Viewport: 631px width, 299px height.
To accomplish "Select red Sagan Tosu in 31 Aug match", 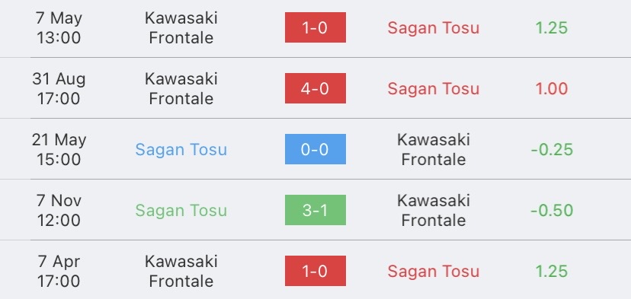I will tap(434, 89).
